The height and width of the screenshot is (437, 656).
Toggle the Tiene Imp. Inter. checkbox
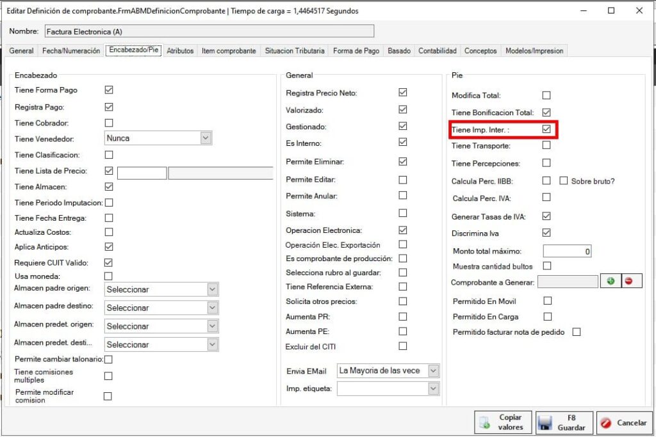(546, 129)
